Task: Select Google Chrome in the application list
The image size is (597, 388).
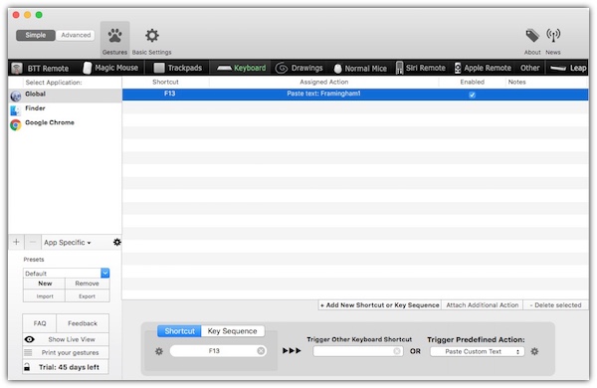Action: (65, 124)
